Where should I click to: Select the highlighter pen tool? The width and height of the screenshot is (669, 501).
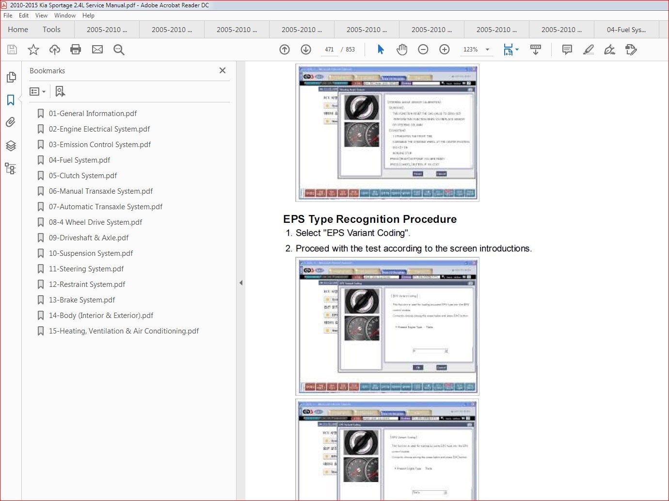pos(589,50)
